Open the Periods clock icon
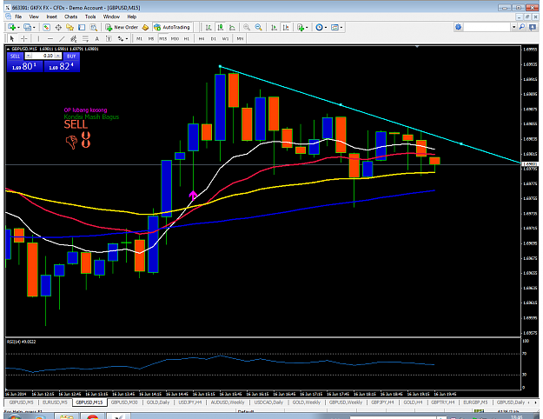 (320, 27)
